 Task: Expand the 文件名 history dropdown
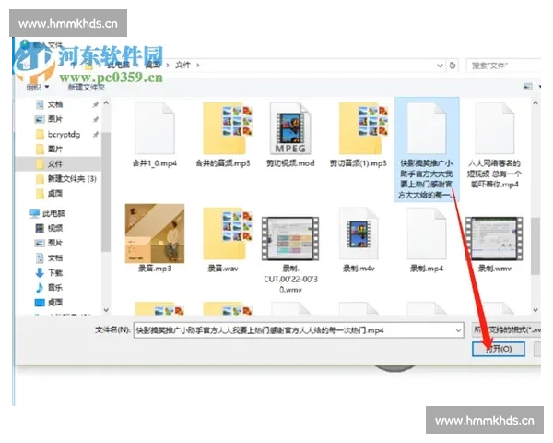tap(458, 330)
